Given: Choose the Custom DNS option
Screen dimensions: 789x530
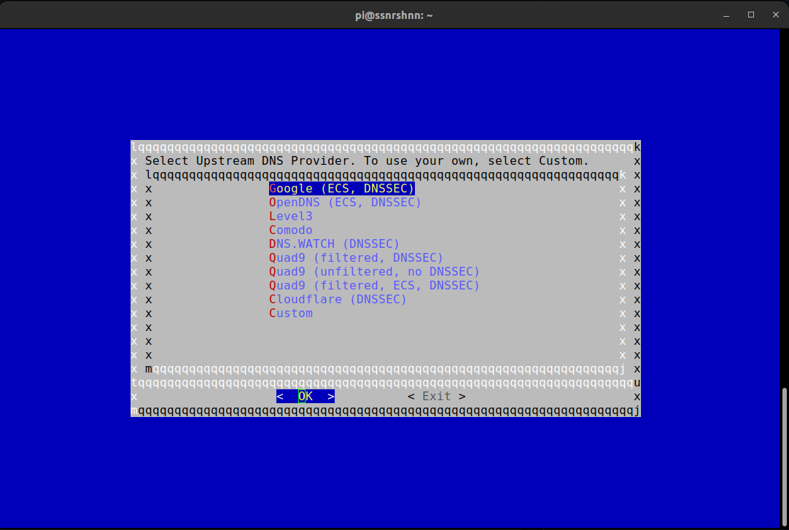Looking at the screenshot, I should pyautogui.click(x=291, y=313).
